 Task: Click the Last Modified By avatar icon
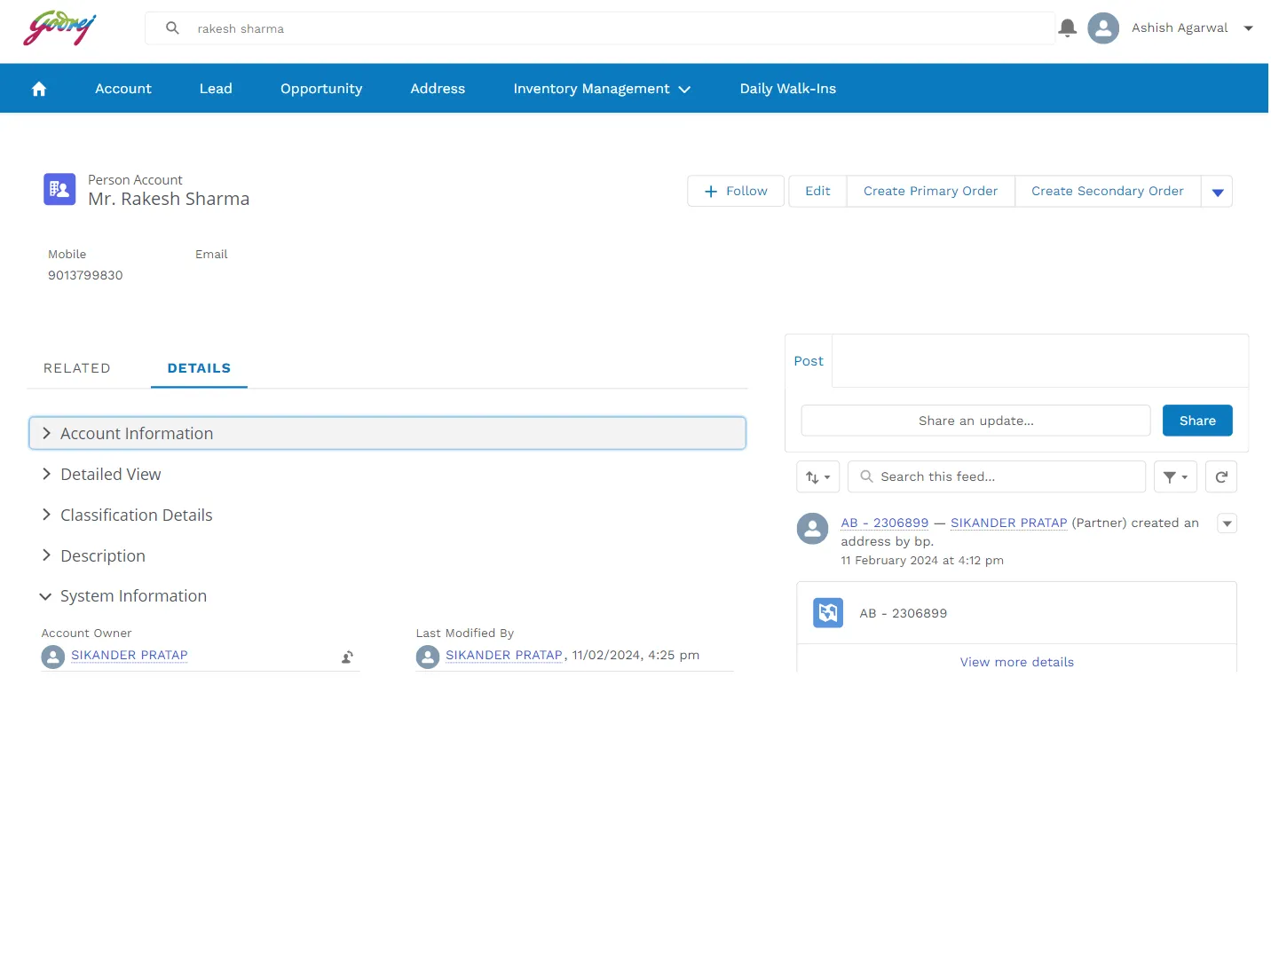click(x=428, y=657)
